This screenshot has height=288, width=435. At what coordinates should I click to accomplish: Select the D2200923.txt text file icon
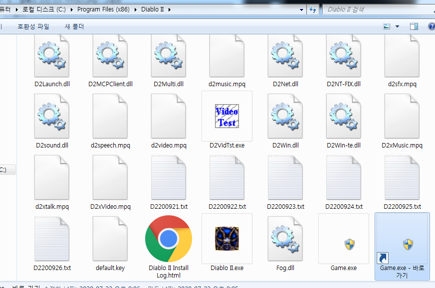[x=285, y=177]
